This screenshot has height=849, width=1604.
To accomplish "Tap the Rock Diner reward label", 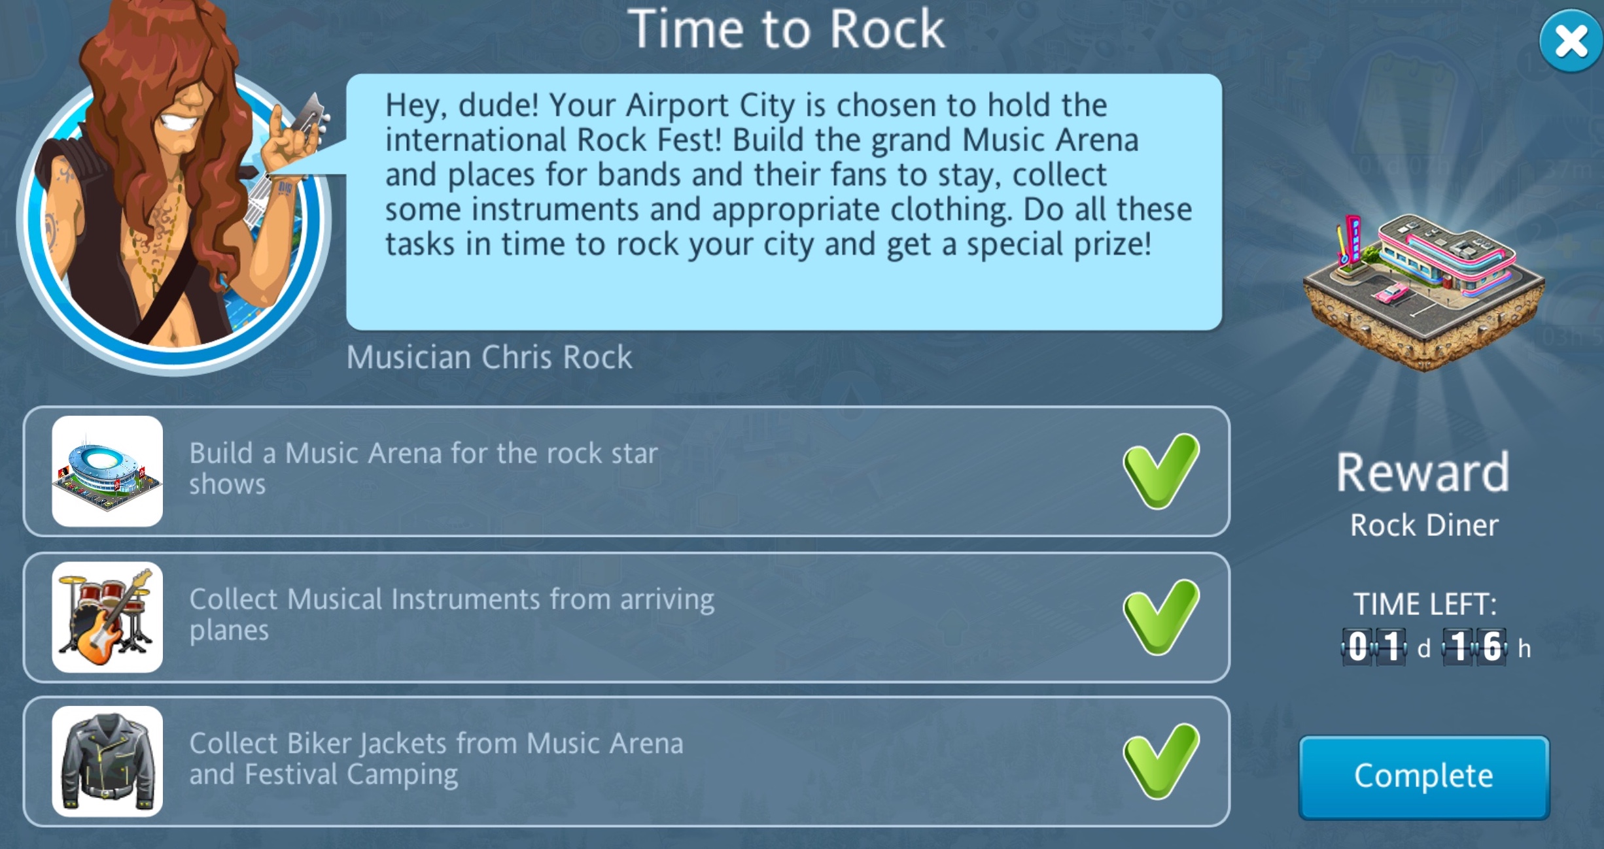I will 1424,525.
